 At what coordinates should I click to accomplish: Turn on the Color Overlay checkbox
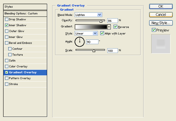click(x=7, y=66)
